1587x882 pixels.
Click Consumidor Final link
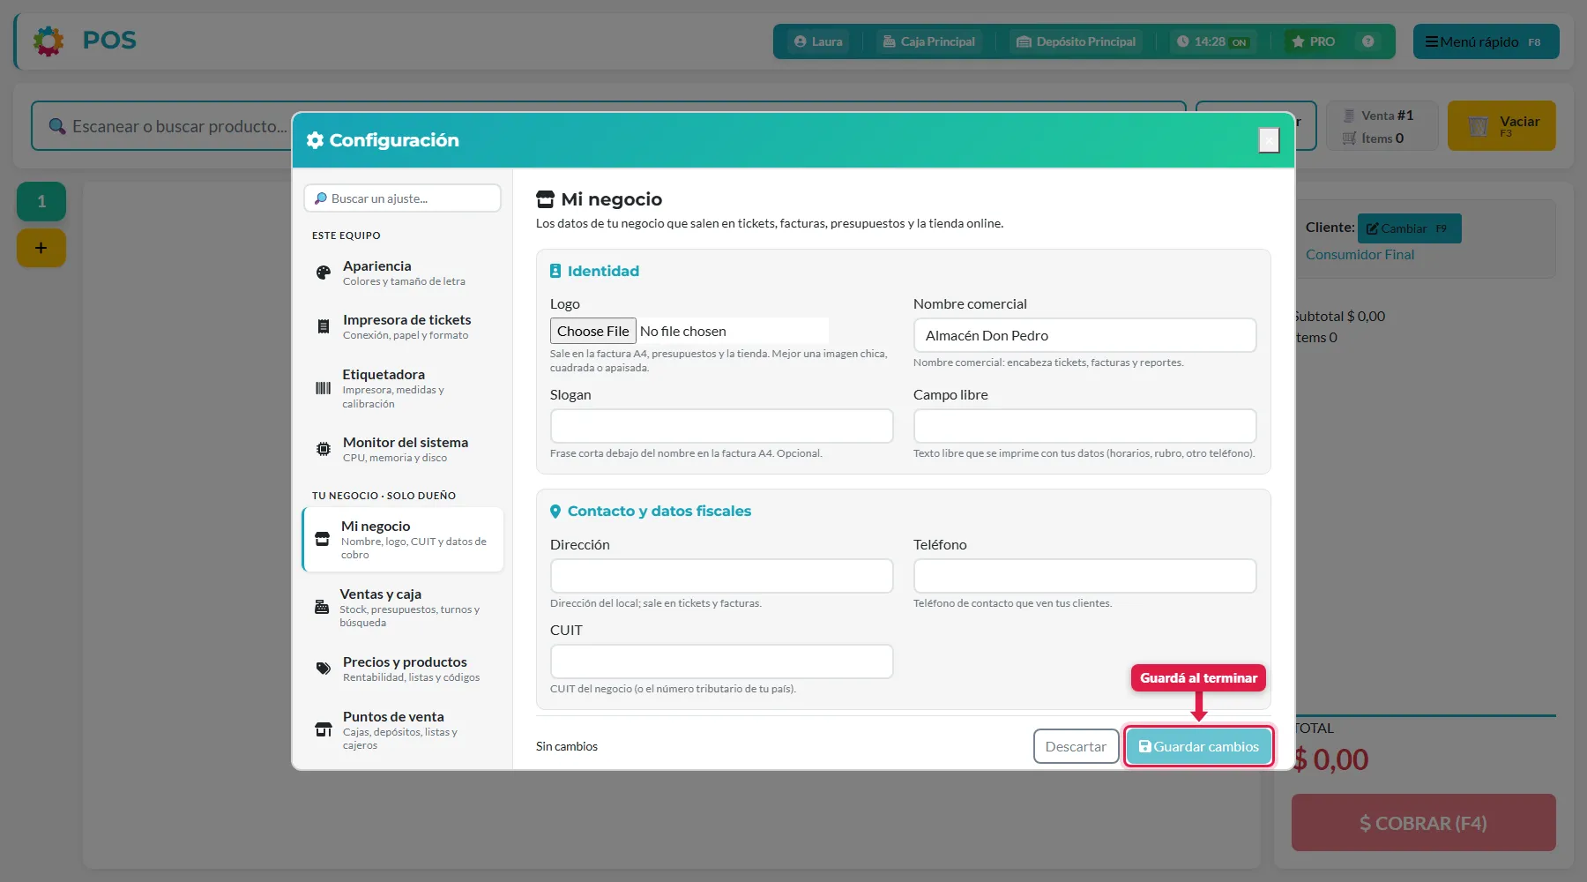(x=1360, y=254)
